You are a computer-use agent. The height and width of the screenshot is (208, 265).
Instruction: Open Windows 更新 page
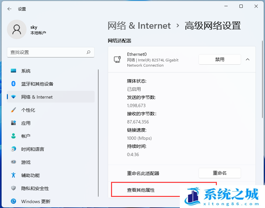point(36,201)
